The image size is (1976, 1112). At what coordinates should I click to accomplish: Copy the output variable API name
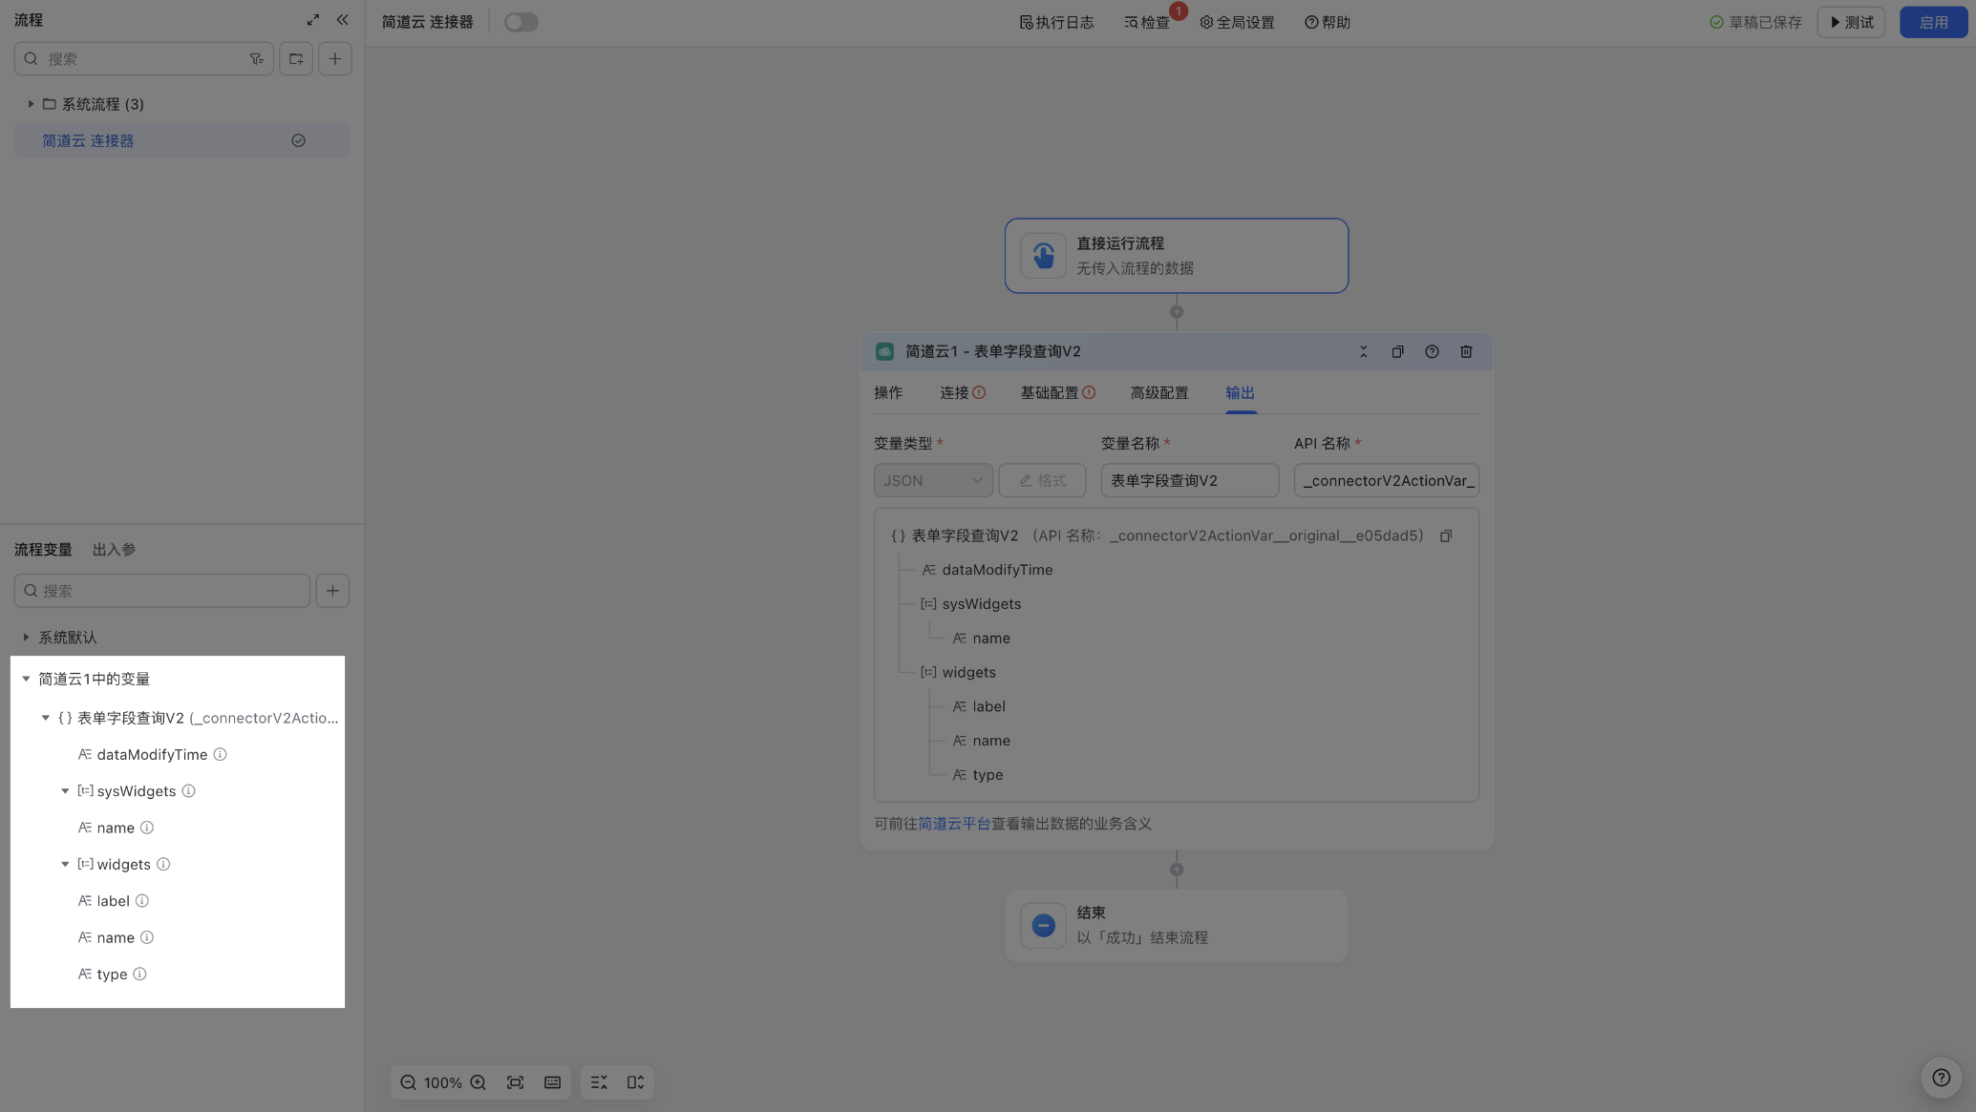(x=1446, y=536)
